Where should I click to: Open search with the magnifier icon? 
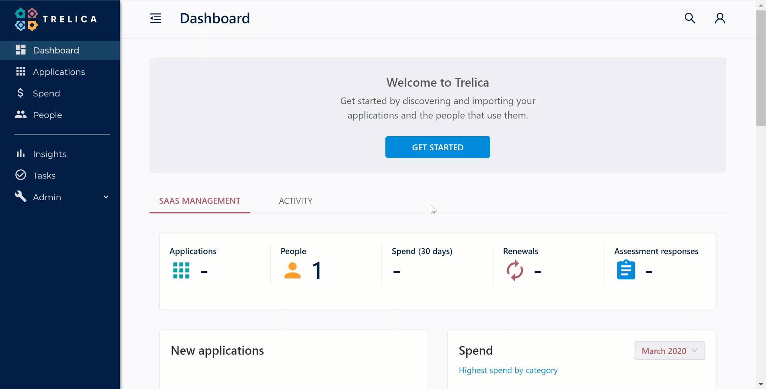(690, 18)
